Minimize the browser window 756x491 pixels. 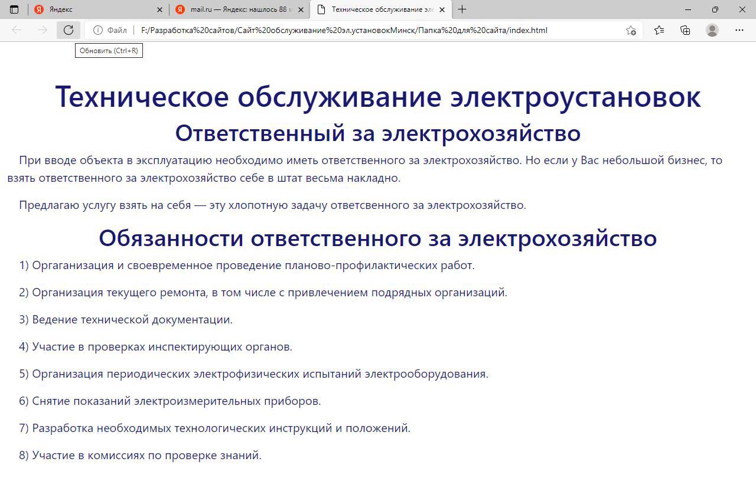click(x=688, y=9)
